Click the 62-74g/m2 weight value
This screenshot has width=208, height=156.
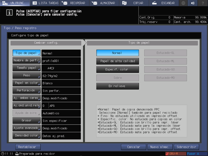(61, 76)
